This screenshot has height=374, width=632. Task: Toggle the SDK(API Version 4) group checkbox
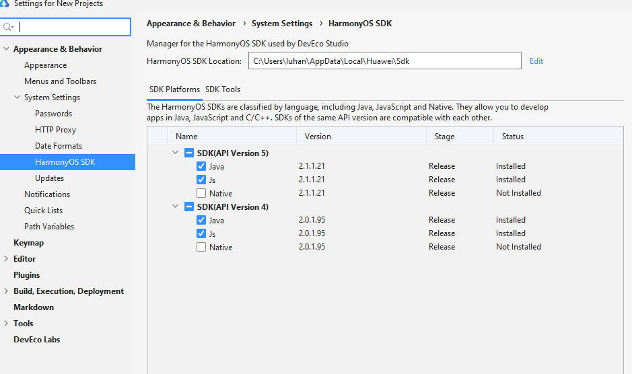[189, 207]
